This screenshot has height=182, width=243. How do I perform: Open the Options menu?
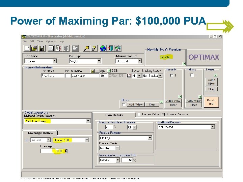(x=51, y=41)
